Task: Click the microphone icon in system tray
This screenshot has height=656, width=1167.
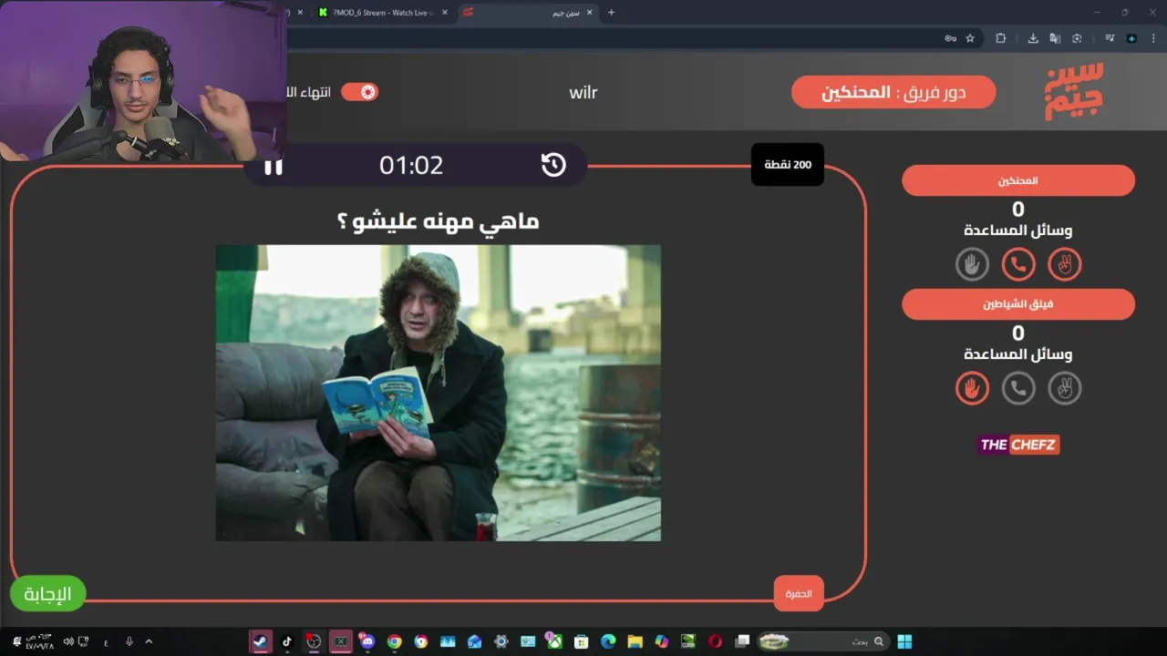Action: click(x=129, y=641)
